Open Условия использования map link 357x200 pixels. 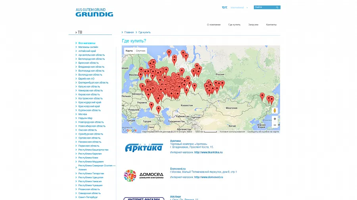[232, 131]
